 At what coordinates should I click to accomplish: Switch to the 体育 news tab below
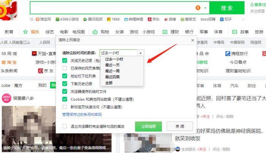click(217, 86)
